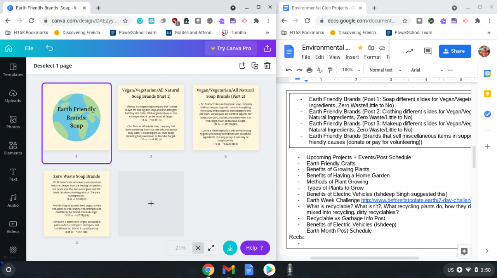Viewport: 497px width, 278px height.
Task: Star the Environmental Club Projects document
Action: (360, 48)
